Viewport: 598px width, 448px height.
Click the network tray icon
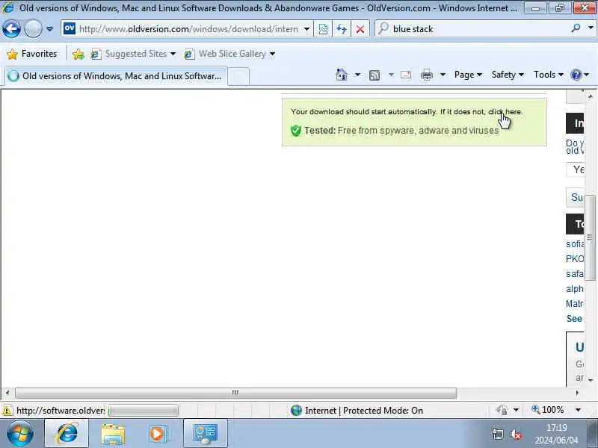[x=497, y=434]
